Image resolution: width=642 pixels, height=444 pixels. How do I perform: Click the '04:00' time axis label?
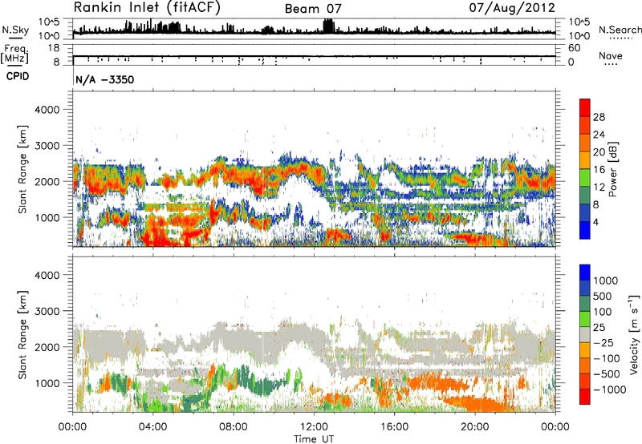tap(152, 427)
